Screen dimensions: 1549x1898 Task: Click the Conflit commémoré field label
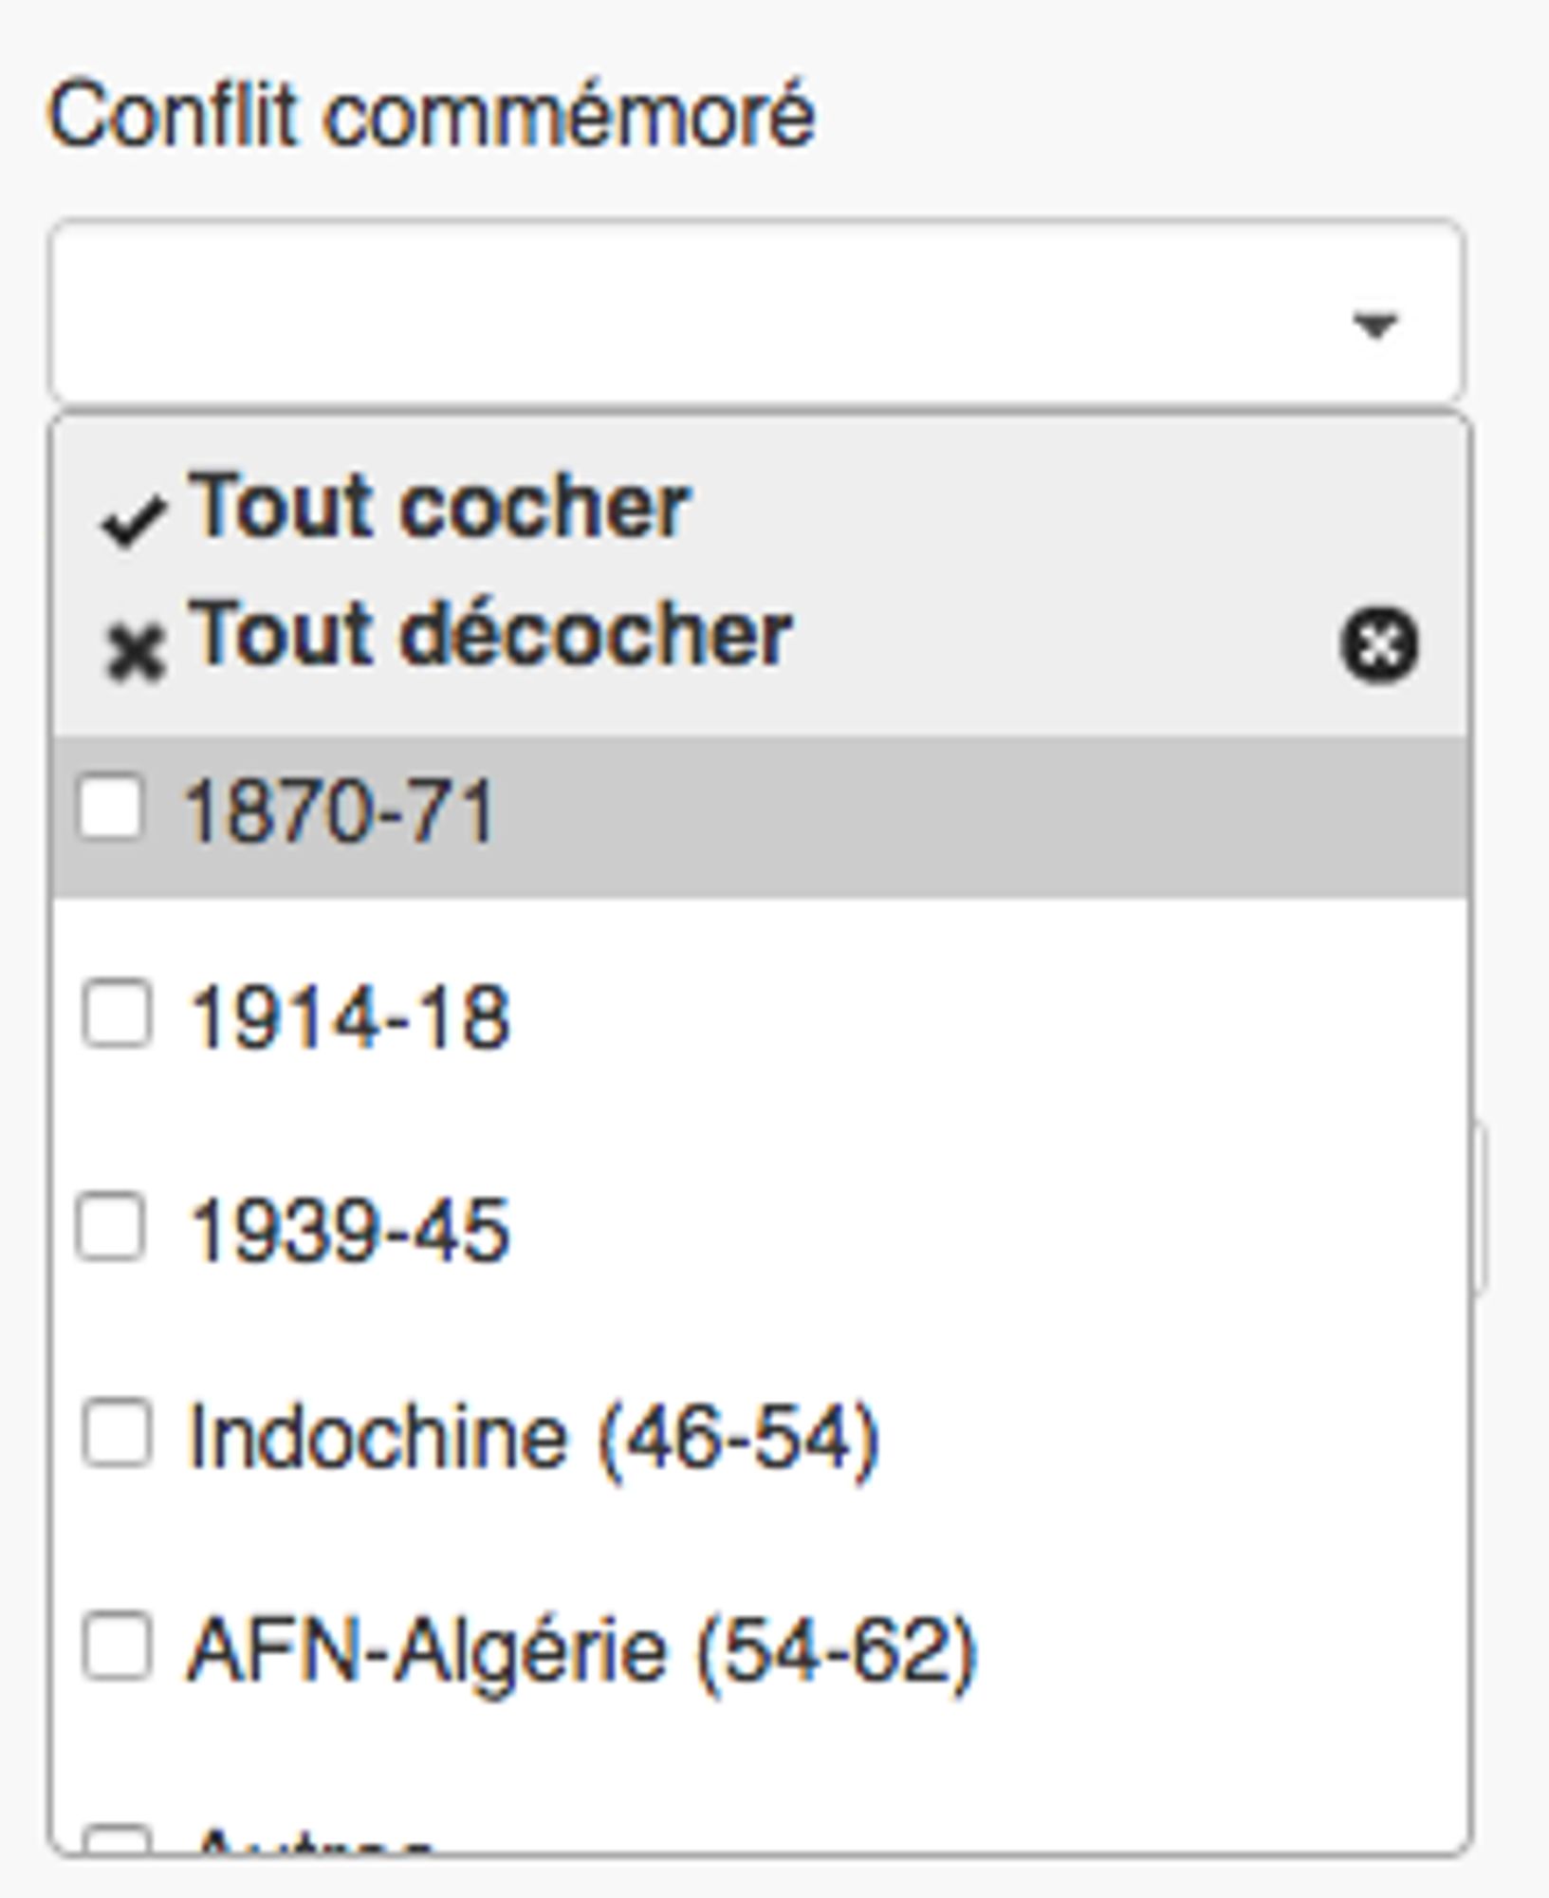click(432, 117)
